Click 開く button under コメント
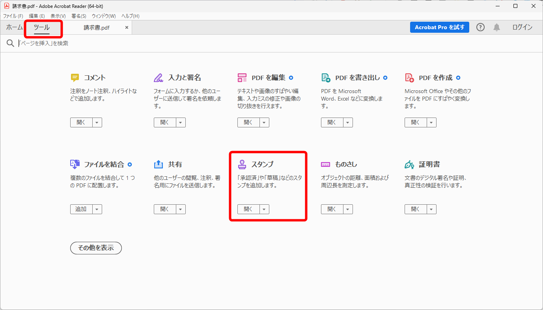This screenshot has width=543, height=310. [x=81, y=123]
